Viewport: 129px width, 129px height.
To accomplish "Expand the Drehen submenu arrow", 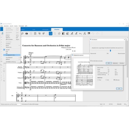I will pyautogui.click(x=19, y=45).
